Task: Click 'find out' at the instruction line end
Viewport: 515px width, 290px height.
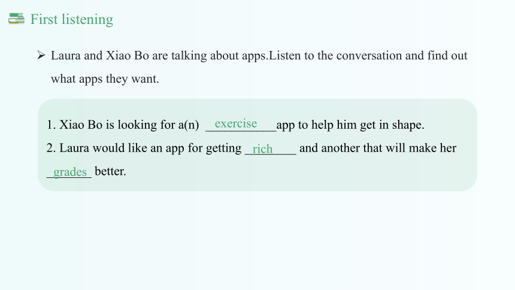Action: tap(447, 56)
